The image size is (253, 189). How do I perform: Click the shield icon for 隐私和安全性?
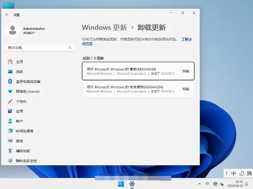pos(10,160)
